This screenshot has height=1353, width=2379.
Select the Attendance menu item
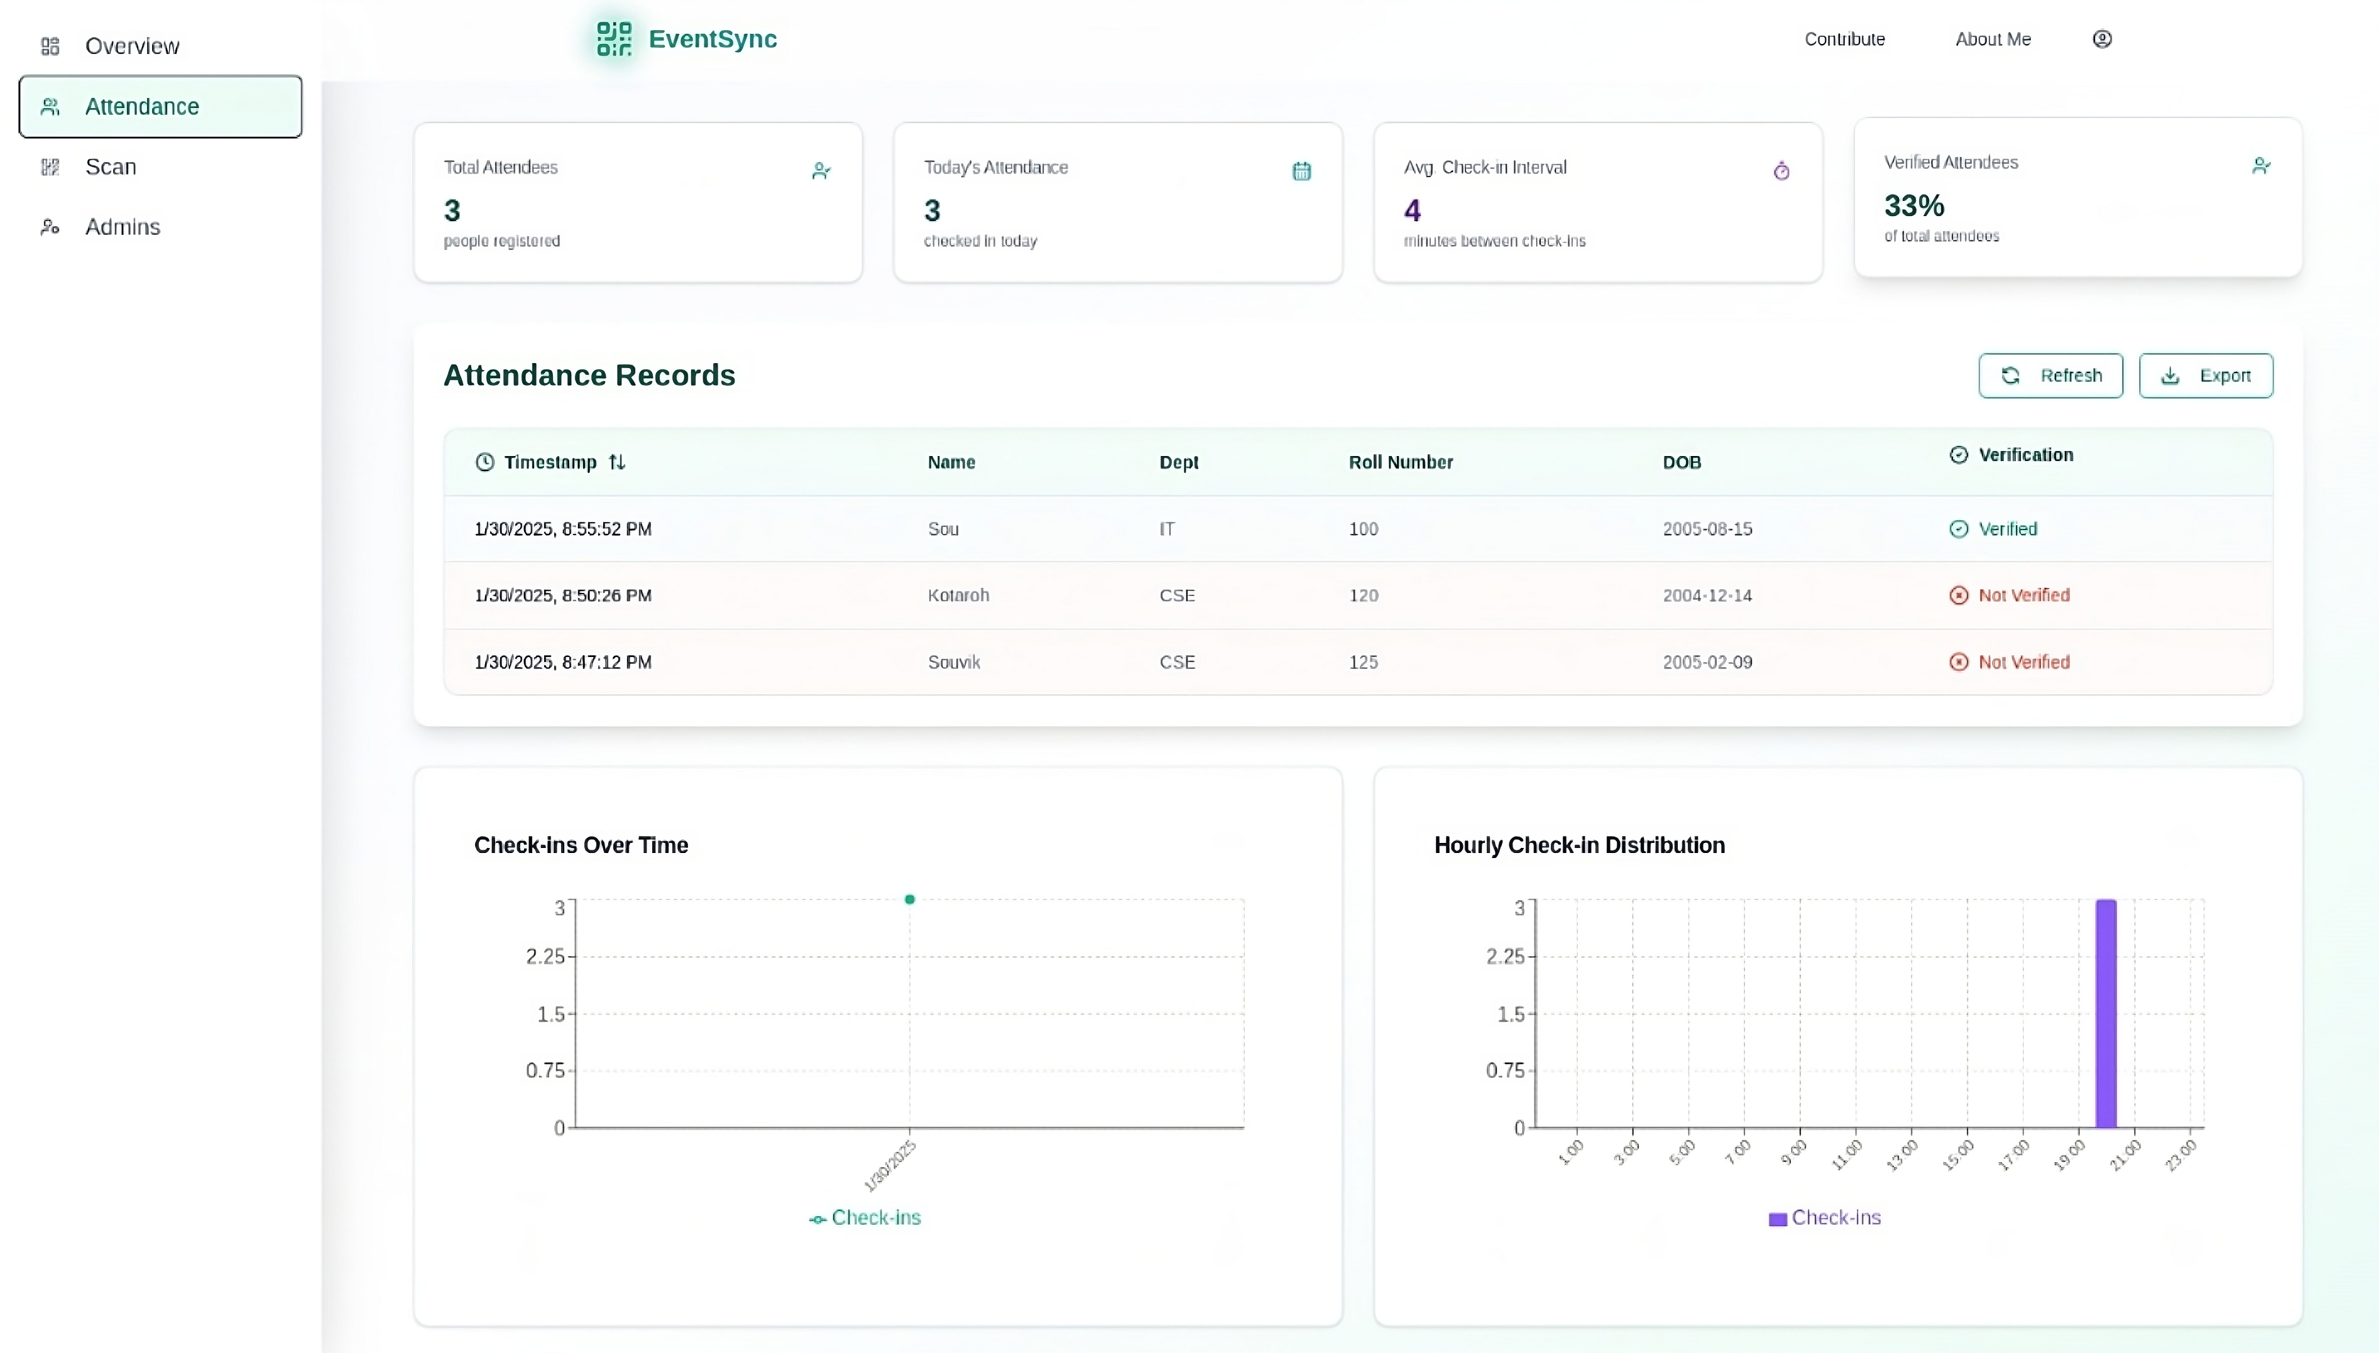point(160,107)
